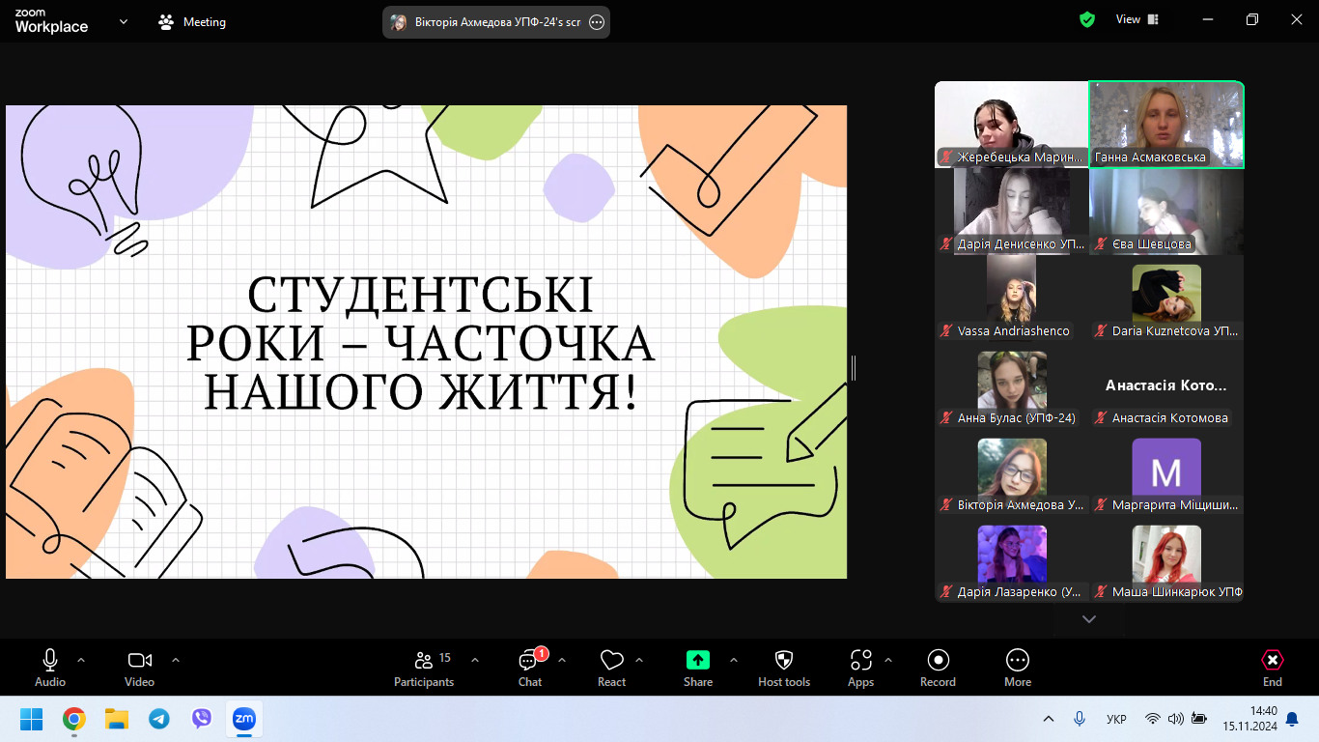Open Host tools shield menu
The height and width of the screenshot is (742, 1319).
pos(784,668)
